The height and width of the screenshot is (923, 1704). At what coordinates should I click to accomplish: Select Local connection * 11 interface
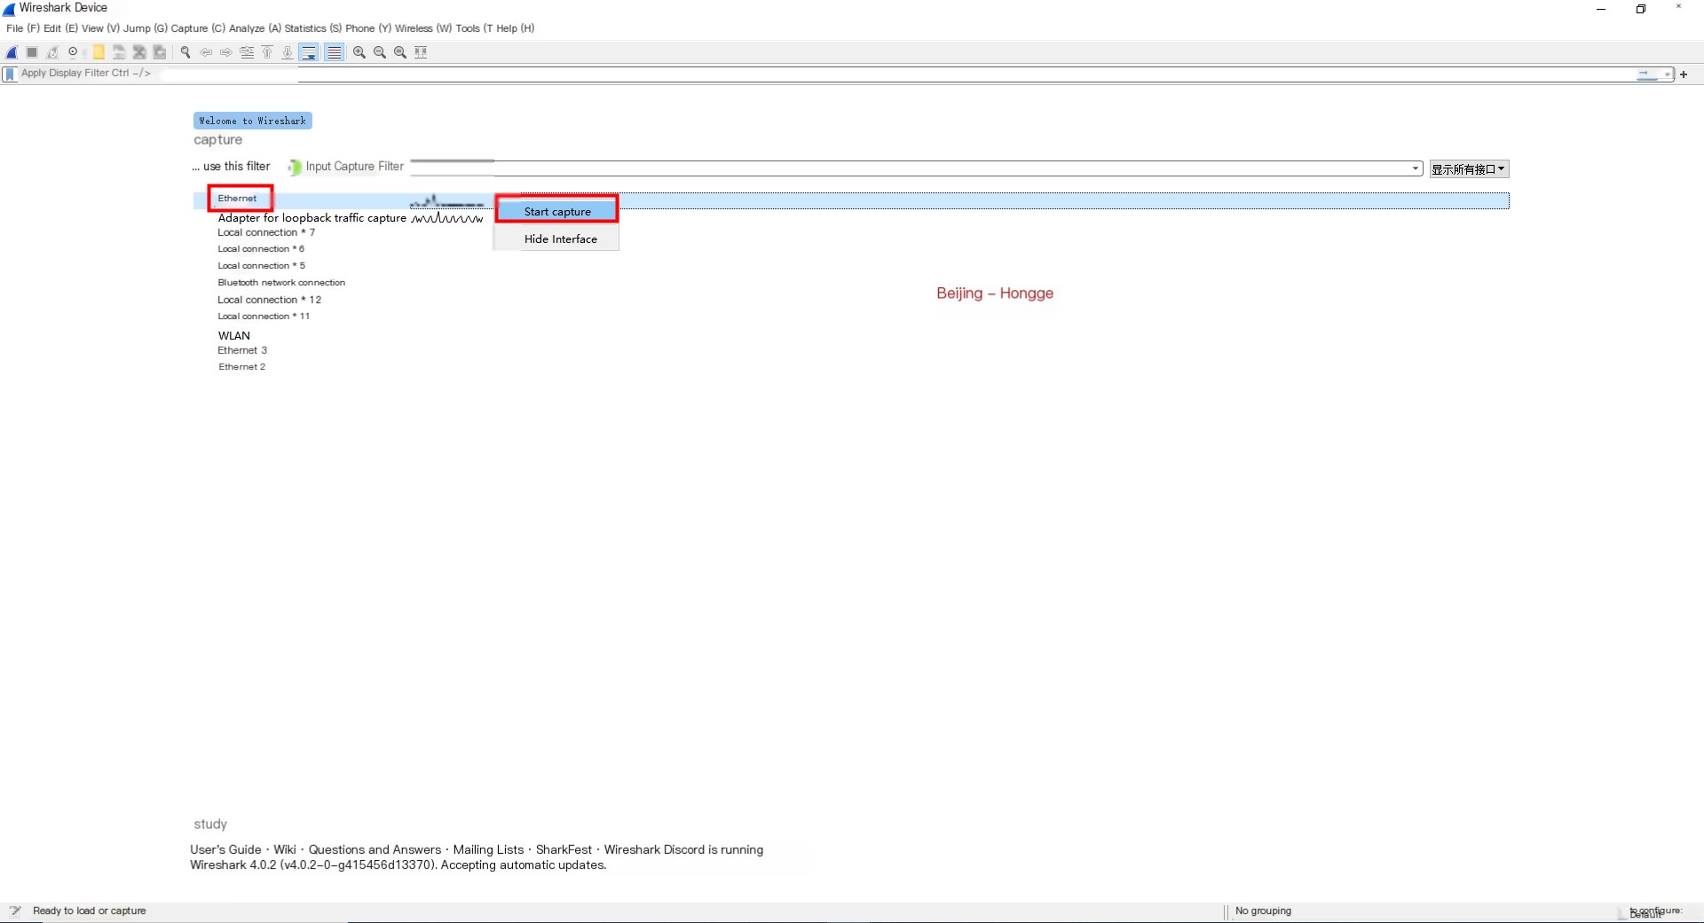coord(264,317)
